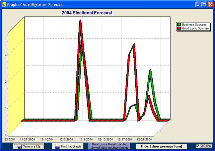Close the AstroSignature Forecast graph window

click(210, 5)
